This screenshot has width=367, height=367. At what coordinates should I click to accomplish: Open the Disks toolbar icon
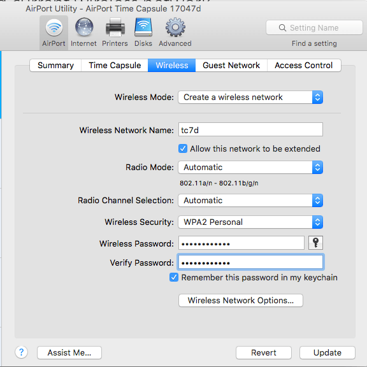[x=143, y=32]
